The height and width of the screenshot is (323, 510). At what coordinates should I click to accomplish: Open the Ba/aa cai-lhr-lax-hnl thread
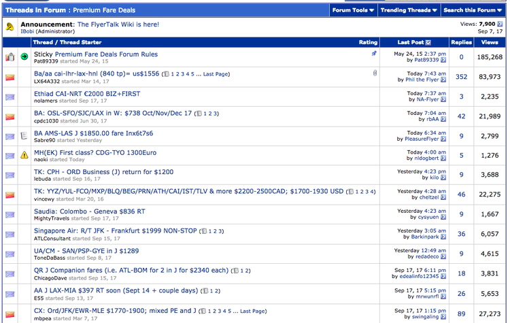97,74
